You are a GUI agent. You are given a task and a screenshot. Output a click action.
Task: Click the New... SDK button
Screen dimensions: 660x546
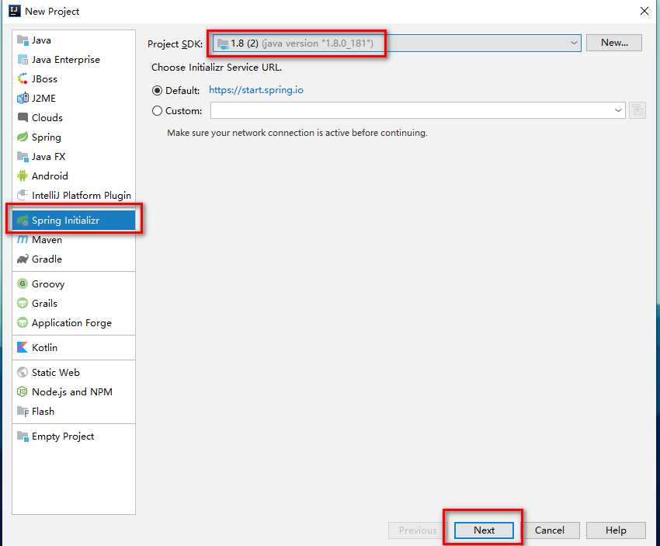(614, 43)
